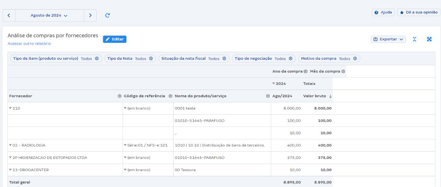
Task: Collapse supplier row 110
Action: 10,108
